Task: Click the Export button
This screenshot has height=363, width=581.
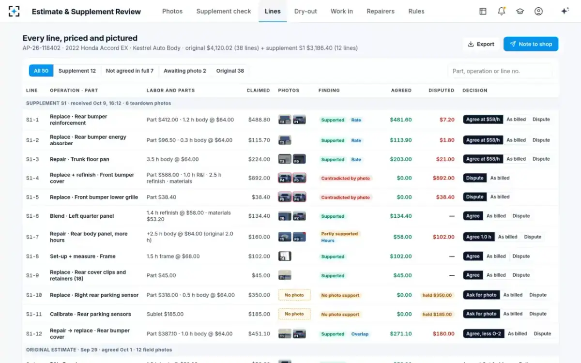Action: click(x=481, y=44)
